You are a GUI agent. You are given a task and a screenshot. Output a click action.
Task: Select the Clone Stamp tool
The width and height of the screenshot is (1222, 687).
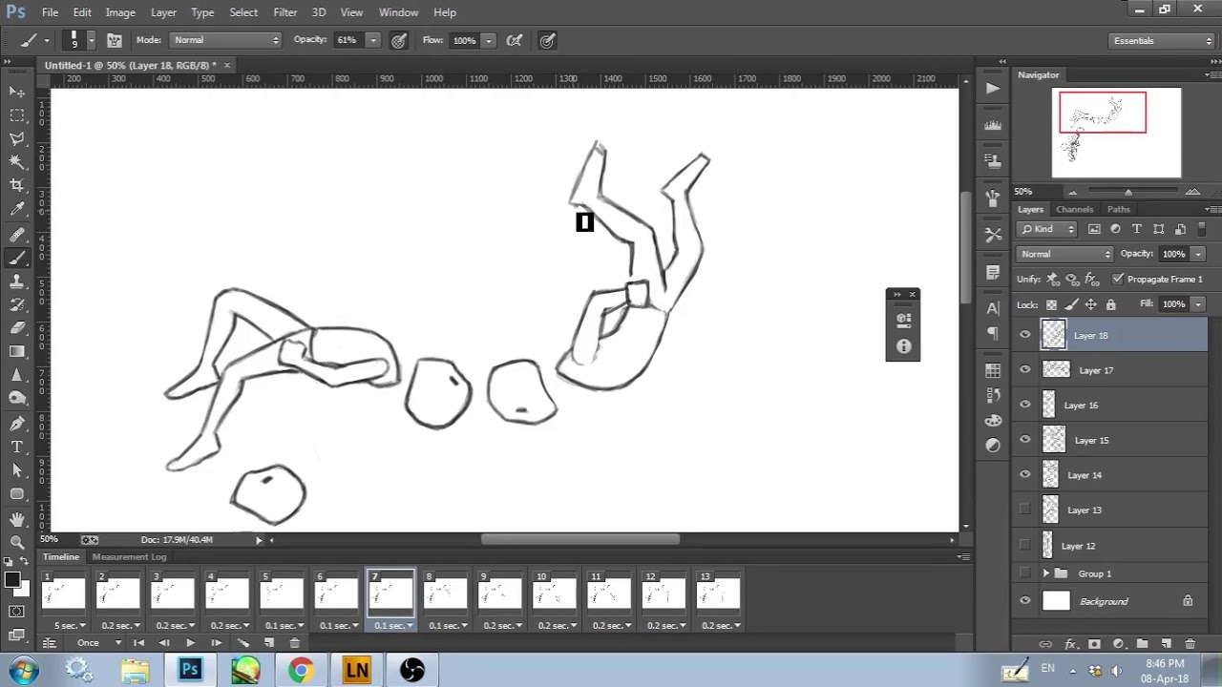click(17, 281)
